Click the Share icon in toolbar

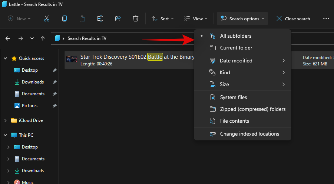point(118,18)
